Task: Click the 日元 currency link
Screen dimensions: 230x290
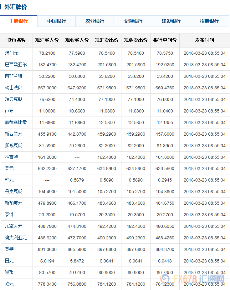Action: pyautogui.click(x=9, y=261)
